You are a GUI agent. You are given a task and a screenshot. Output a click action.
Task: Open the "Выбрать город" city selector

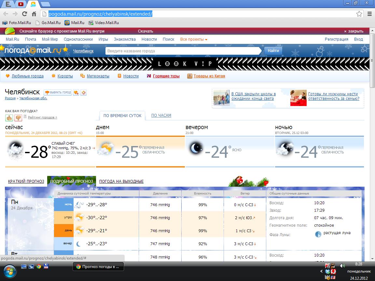[58, 93]
